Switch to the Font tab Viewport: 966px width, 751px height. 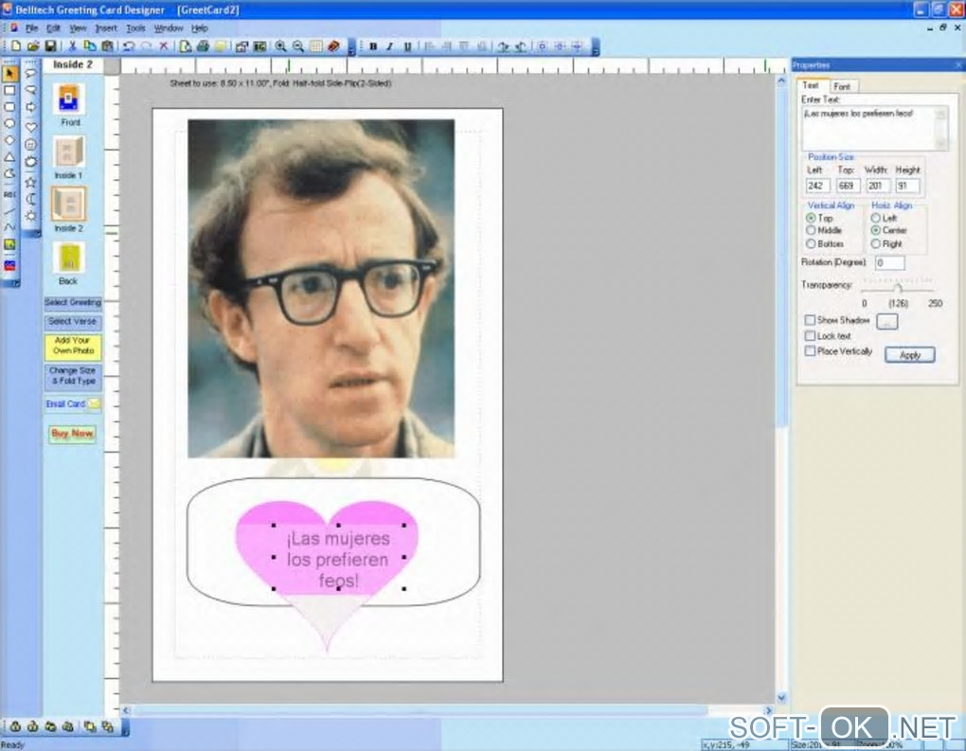point(842,87)
